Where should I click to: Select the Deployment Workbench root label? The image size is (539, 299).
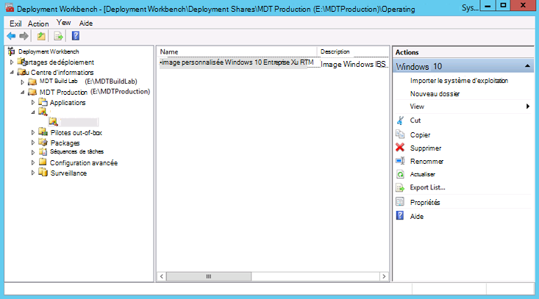click(49, 51)
